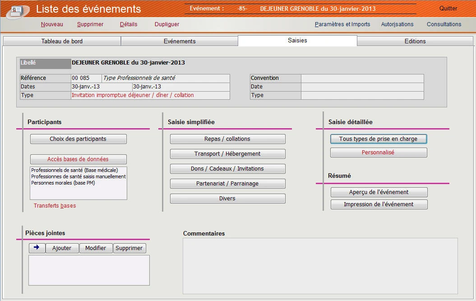
Task: Click in the Commentaires text area
Action: tap(320, 266)
